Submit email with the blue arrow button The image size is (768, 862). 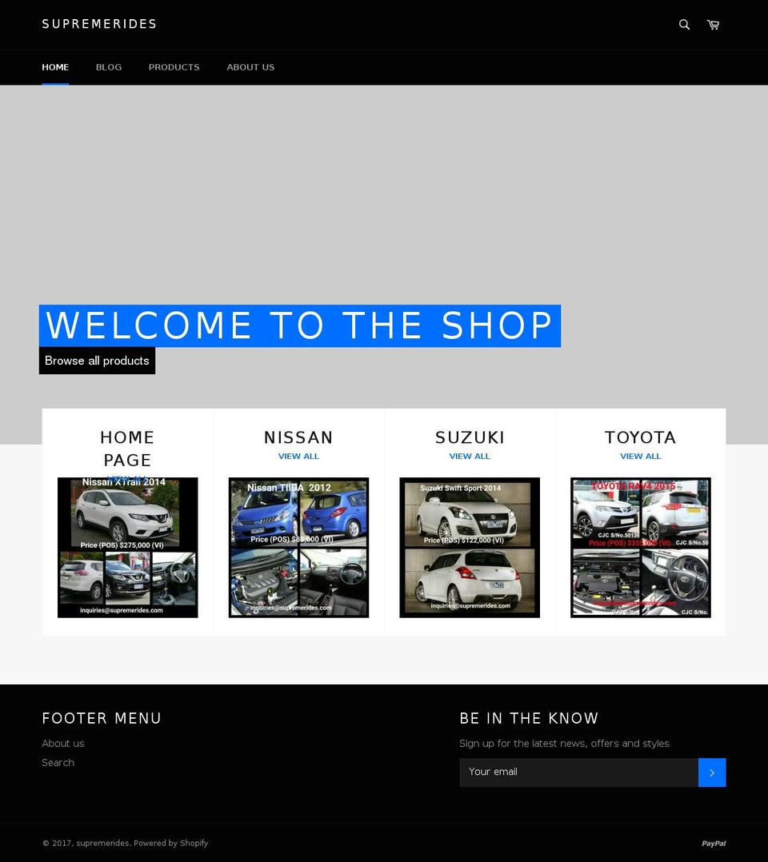[712, 772]
